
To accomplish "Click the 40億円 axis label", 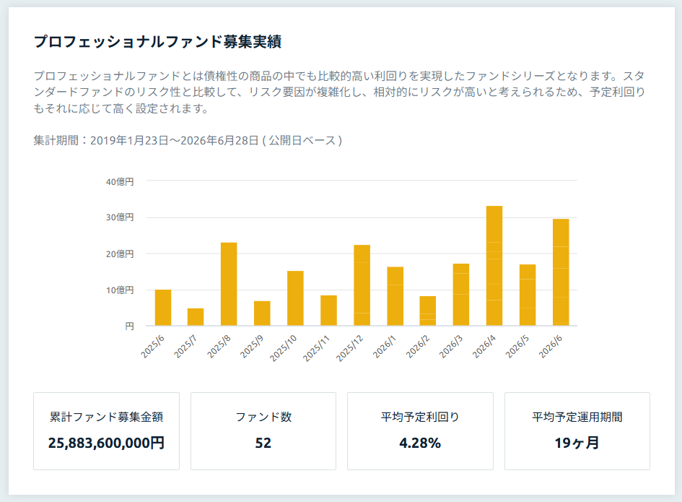I will click(120, 181).
